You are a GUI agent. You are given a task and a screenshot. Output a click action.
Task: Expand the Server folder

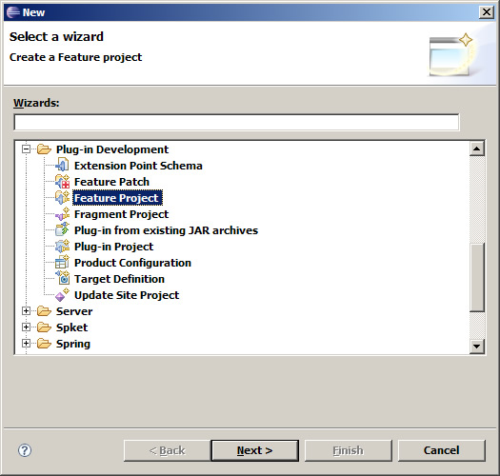pyautogui.click(x=26, y=311)
